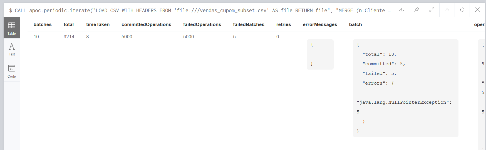The height and width of the screenshot is (150, 486).
Task: Rerun the Cypher query
Action: (x=462, y=10)
